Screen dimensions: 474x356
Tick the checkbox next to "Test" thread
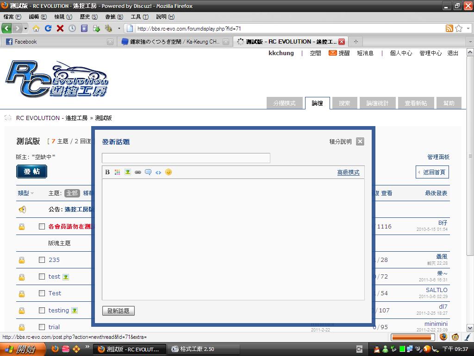[42, 293]
